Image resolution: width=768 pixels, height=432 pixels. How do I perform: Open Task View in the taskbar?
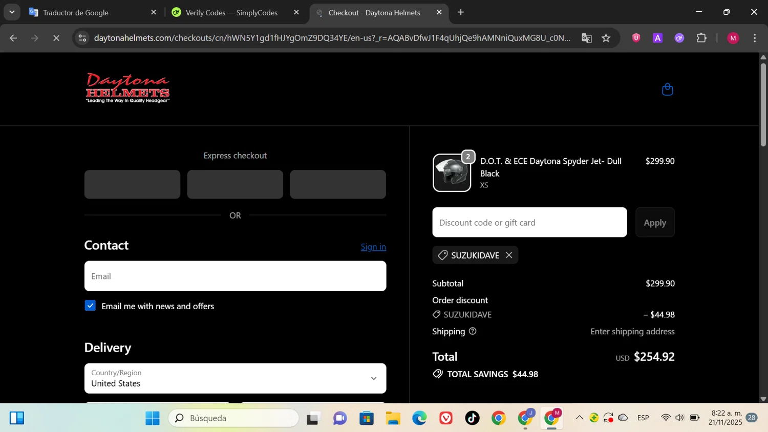[313, 418]
